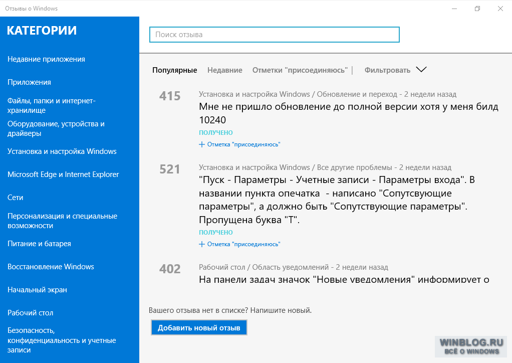Close the Отзывы о Windows window

pos(500,9)
